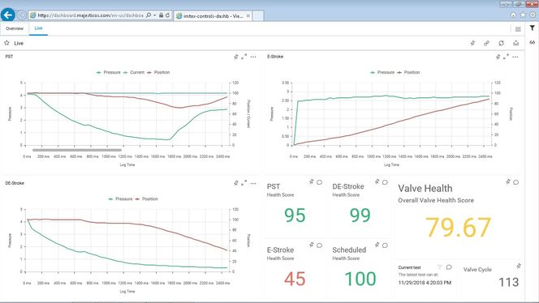
Task: Click the binoculars icon in side rail
Action: pyautogui.click(x=533, y=42)
